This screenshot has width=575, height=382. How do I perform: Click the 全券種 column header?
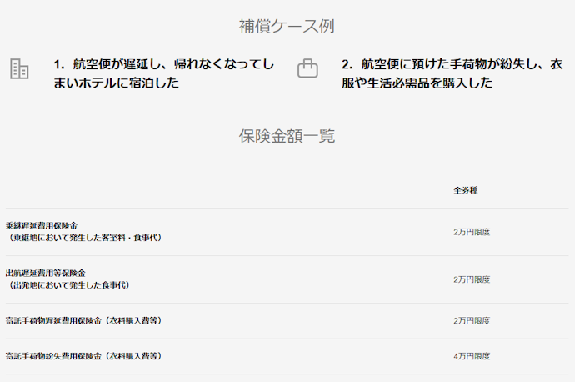pos(465,190)
